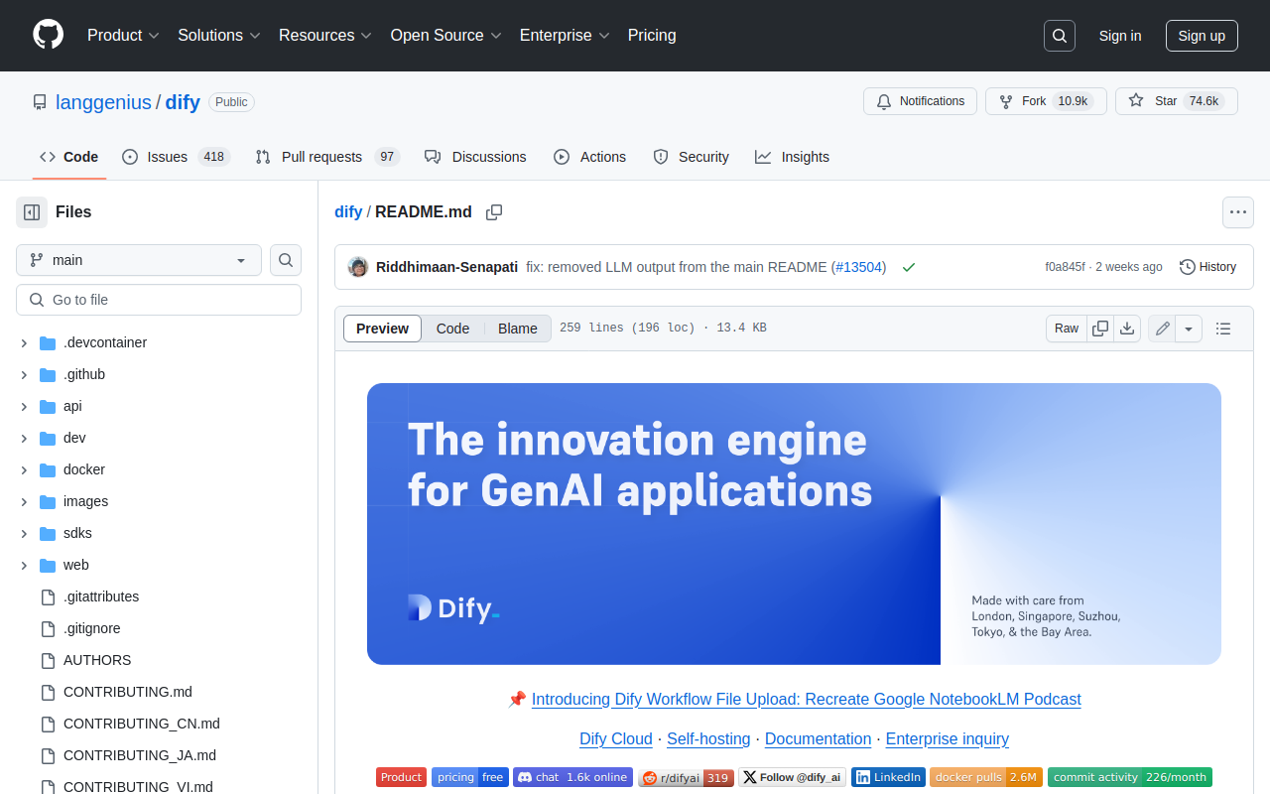Open the .gitattributes file

point(101,596)
